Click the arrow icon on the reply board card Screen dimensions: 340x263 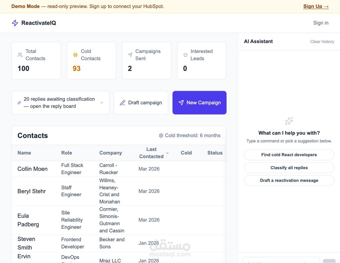point(102,103)
